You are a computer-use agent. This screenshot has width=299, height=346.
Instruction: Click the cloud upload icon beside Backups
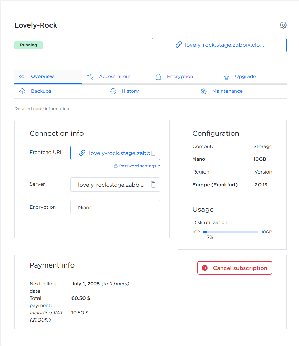22,91
